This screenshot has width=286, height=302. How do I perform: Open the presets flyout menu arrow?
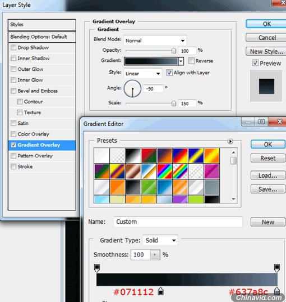click(230, 141)
